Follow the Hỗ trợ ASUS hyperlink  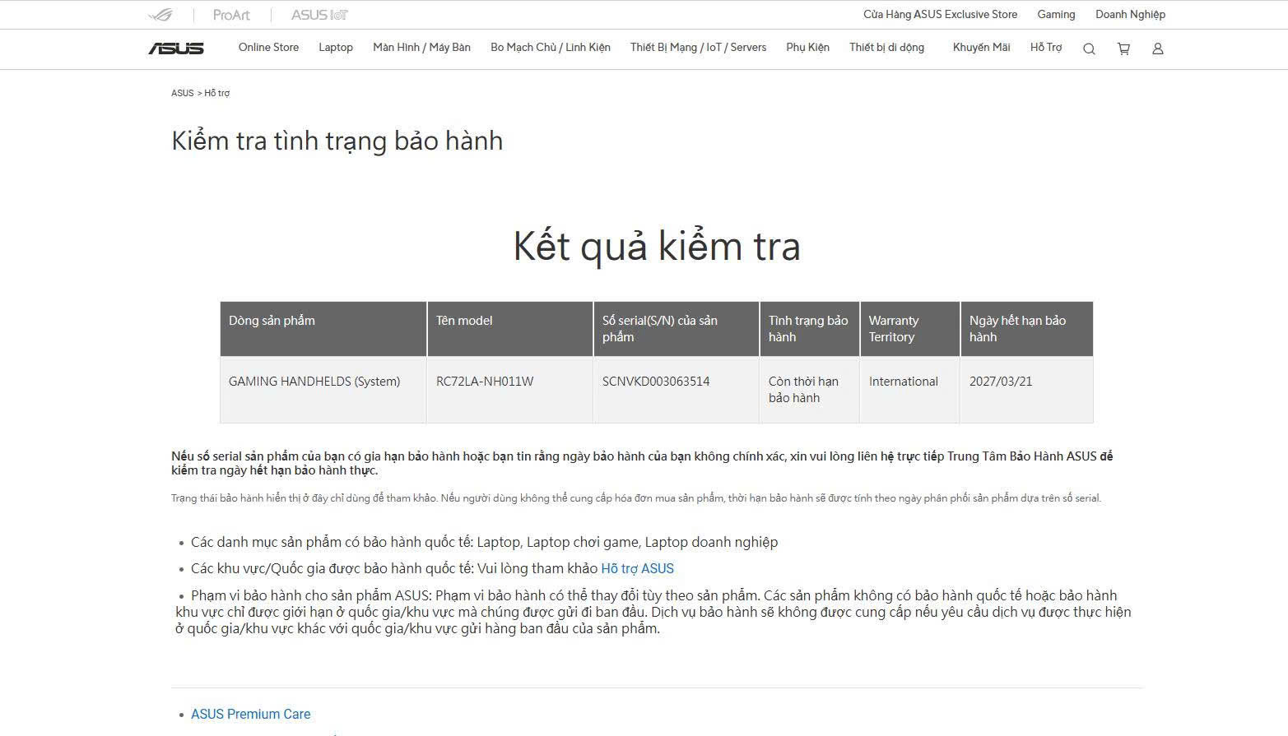pos(637,568)
